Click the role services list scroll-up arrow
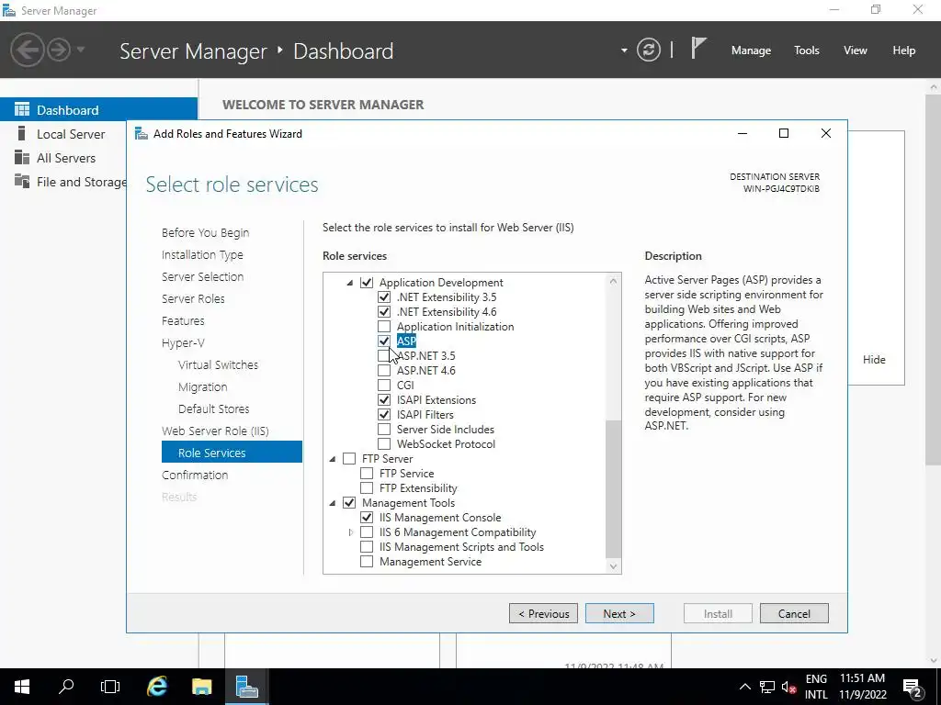Screen dimensions: 941x705 point(613,281)
